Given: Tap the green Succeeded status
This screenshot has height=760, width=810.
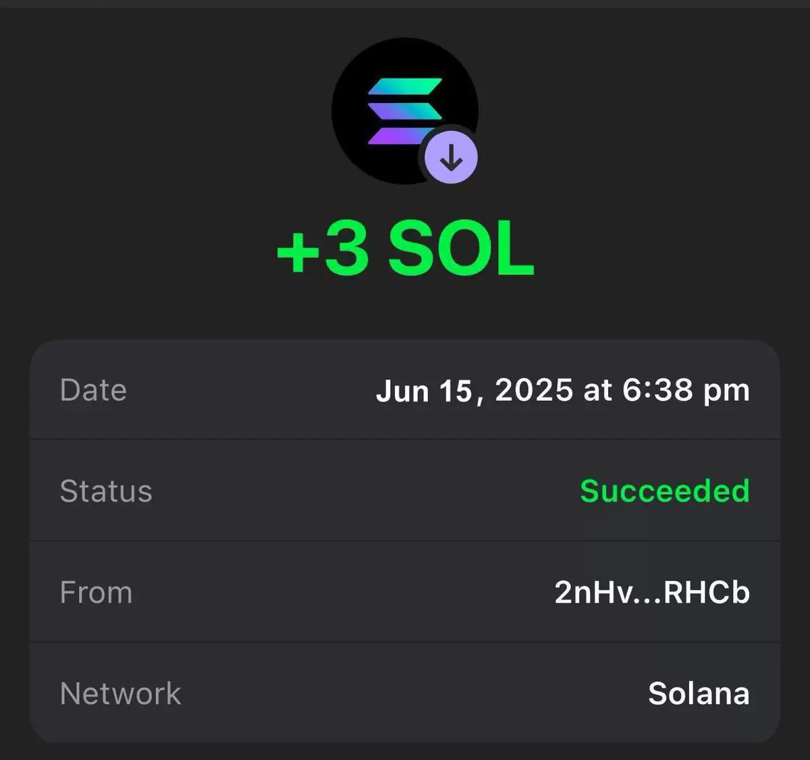Looking at the screenshot, I should (x=665, y=491).
